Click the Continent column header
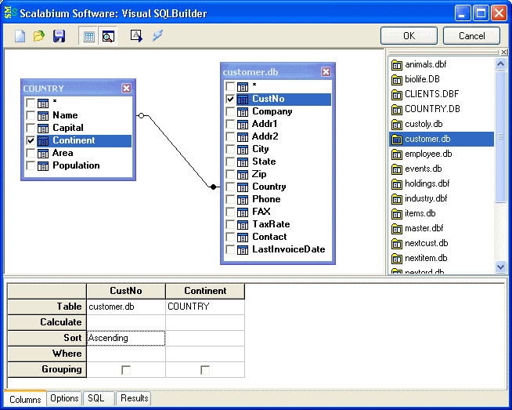Image resolution: width=512 pixels, height=410 pixels. click(x=205, y=291)
